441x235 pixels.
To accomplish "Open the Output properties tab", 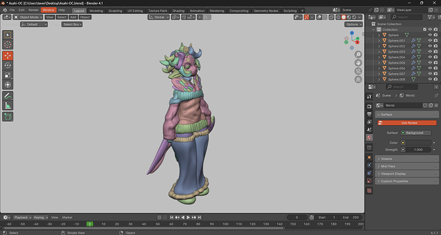I will [369, 114].
